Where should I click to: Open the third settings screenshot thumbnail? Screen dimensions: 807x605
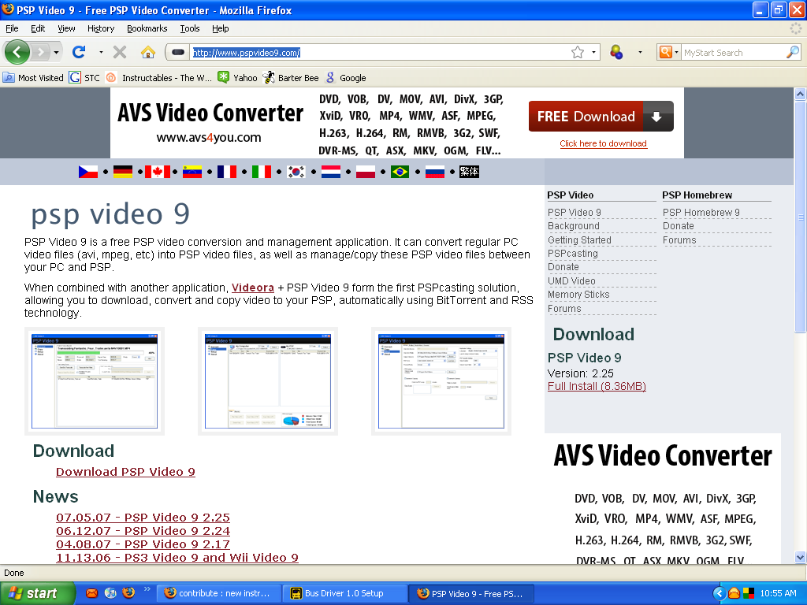pos(441,381)
